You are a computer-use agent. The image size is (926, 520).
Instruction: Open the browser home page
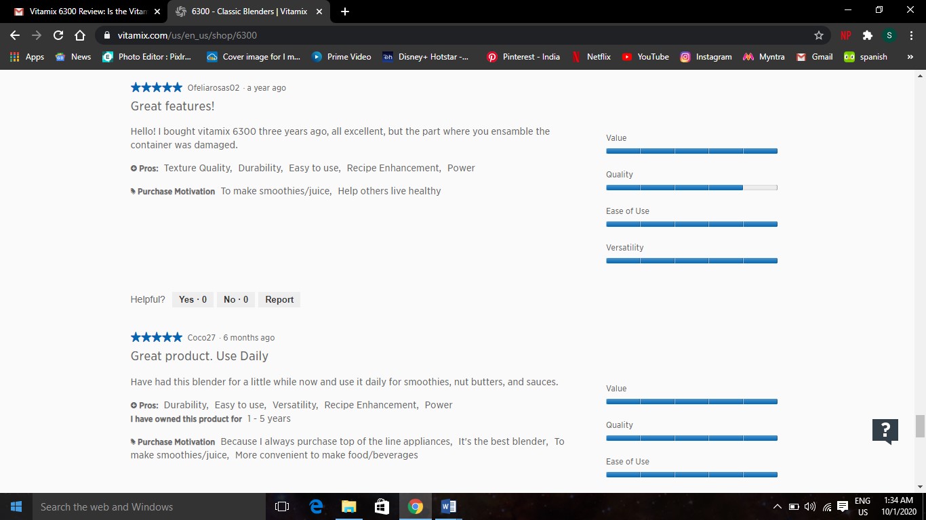pos(80,35)
